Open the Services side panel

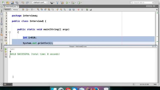(x=1, y=21)
